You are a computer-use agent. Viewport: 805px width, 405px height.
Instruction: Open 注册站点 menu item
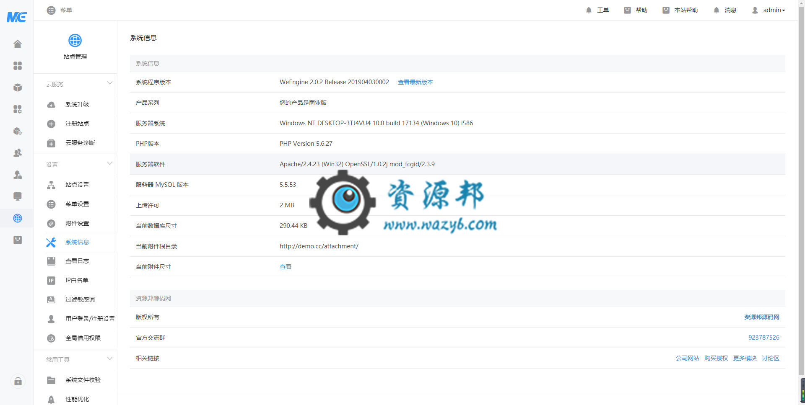(77, 124)
